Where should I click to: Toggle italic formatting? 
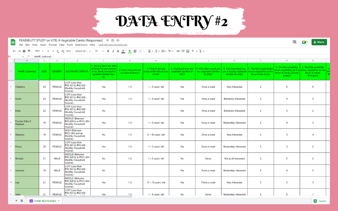113,51
